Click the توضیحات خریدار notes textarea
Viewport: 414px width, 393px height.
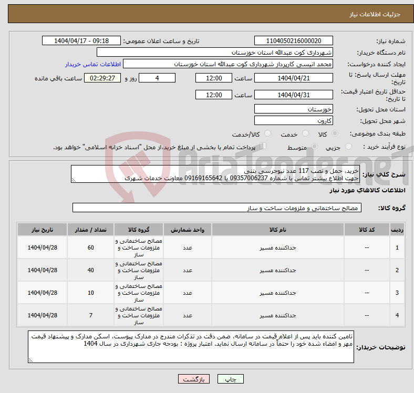pos(191,347)
